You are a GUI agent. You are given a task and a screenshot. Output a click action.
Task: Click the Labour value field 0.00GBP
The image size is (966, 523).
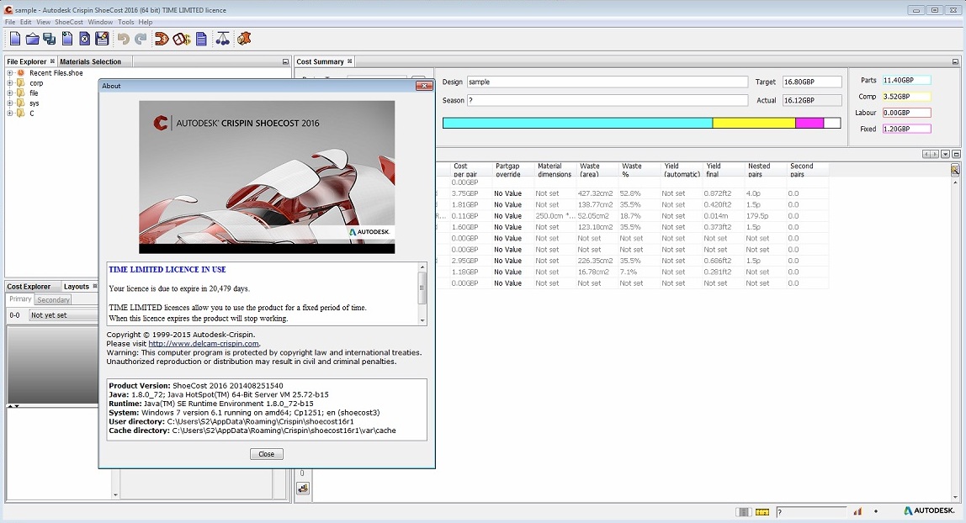(x=906, y=113)
